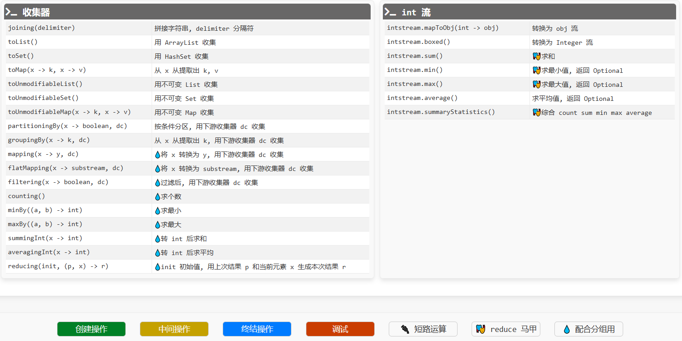Click description 拼接字符串, delimiter 分隔符
Screen dimensions: 682x341
click(x=204, y=28)
